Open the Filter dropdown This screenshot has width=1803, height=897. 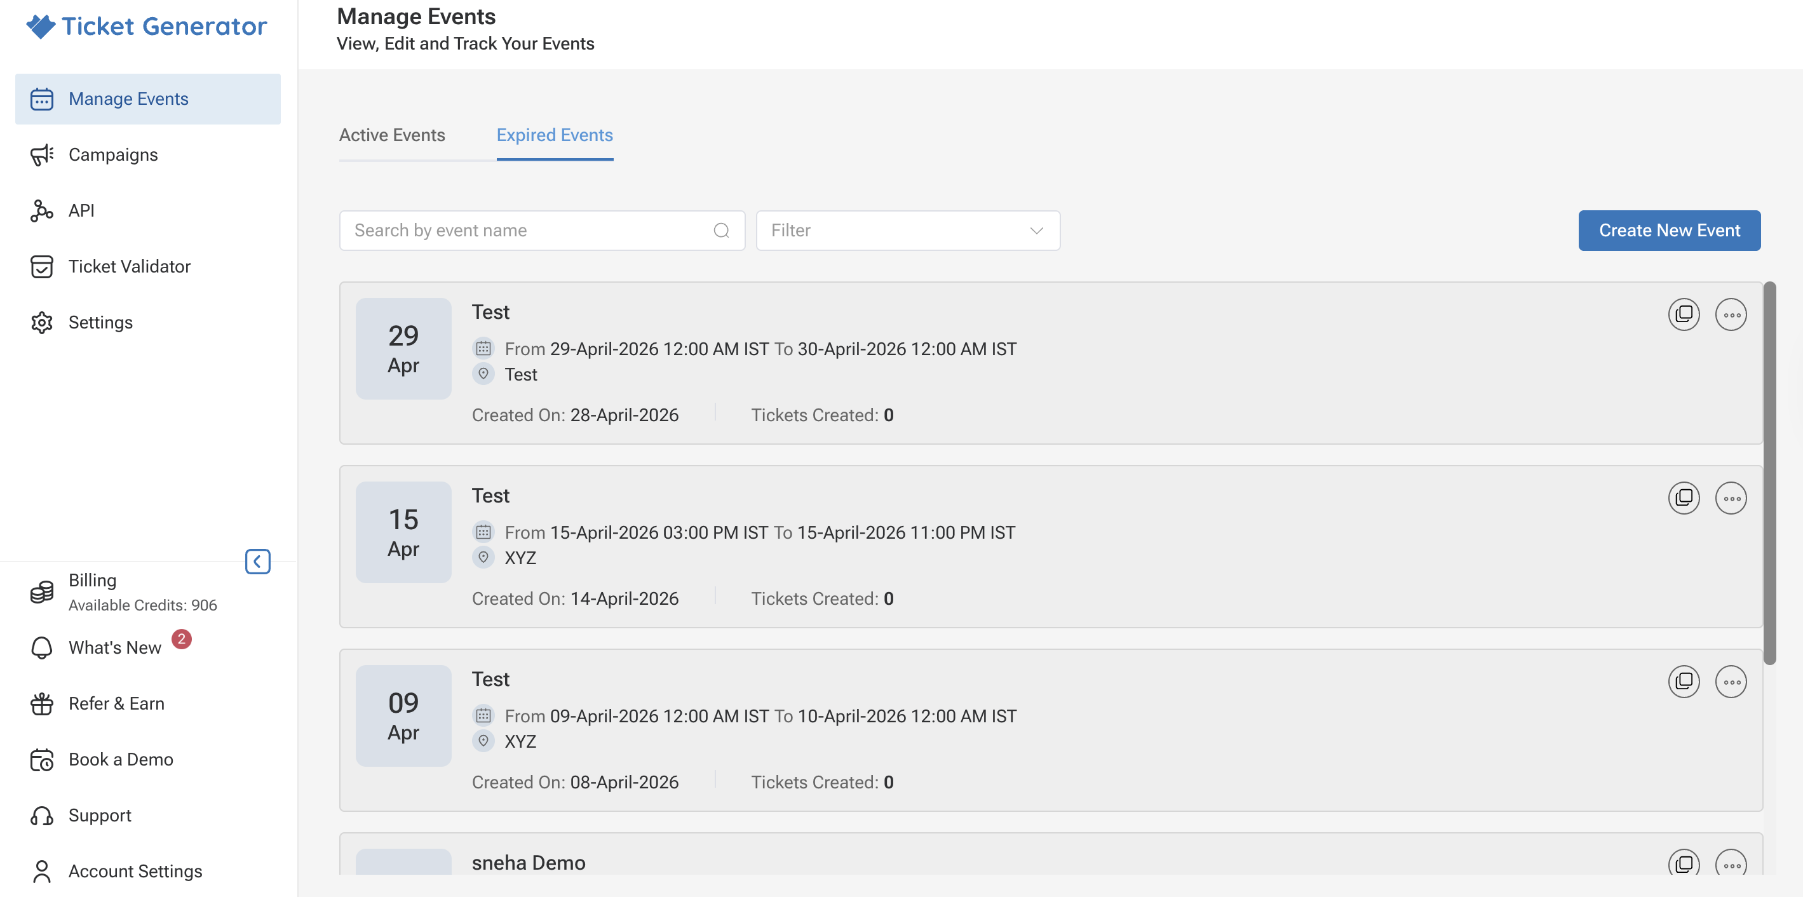[908, 230]
